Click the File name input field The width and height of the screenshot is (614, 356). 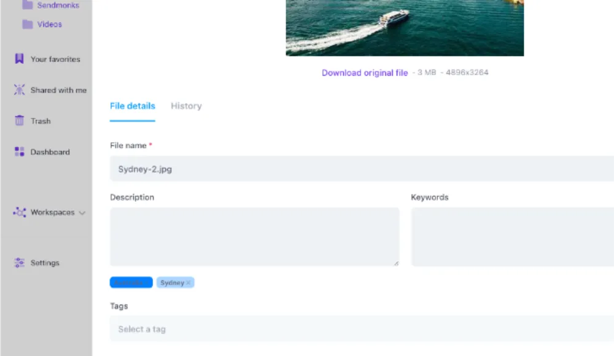pyautogui.click(x=362, y=169)
